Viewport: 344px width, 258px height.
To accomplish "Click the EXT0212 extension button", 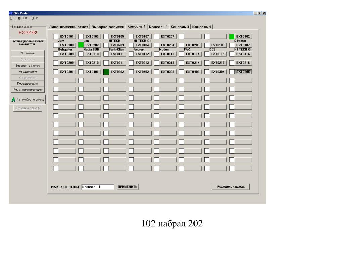I will (x=142, y=63).
